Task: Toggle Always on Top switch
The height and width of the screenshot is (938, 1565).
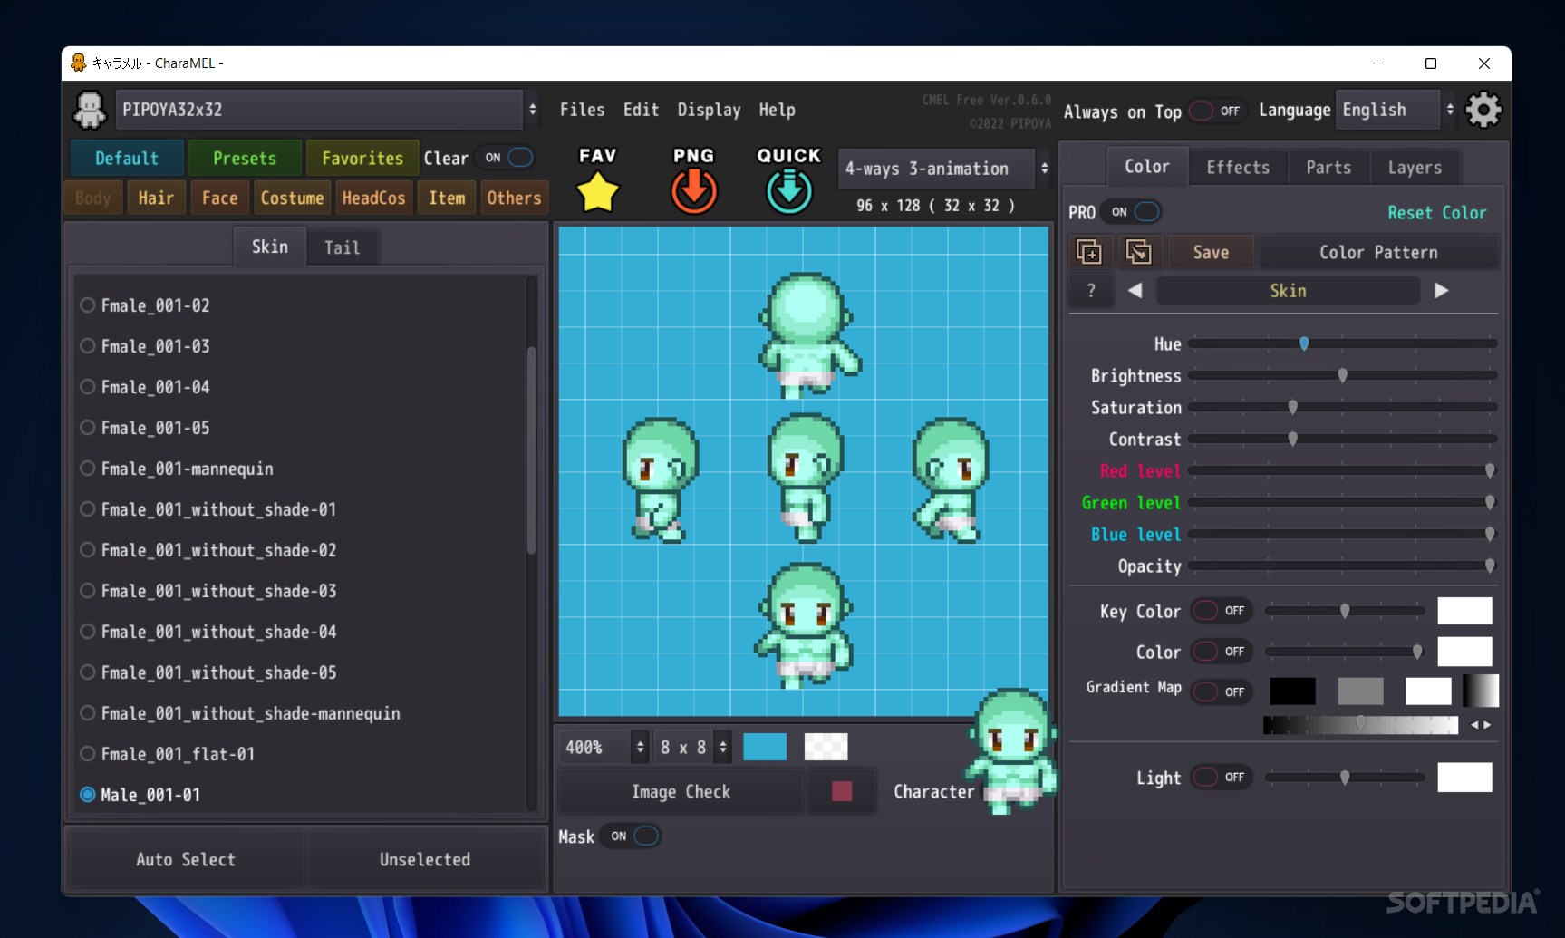Action: pos(1217,111)
